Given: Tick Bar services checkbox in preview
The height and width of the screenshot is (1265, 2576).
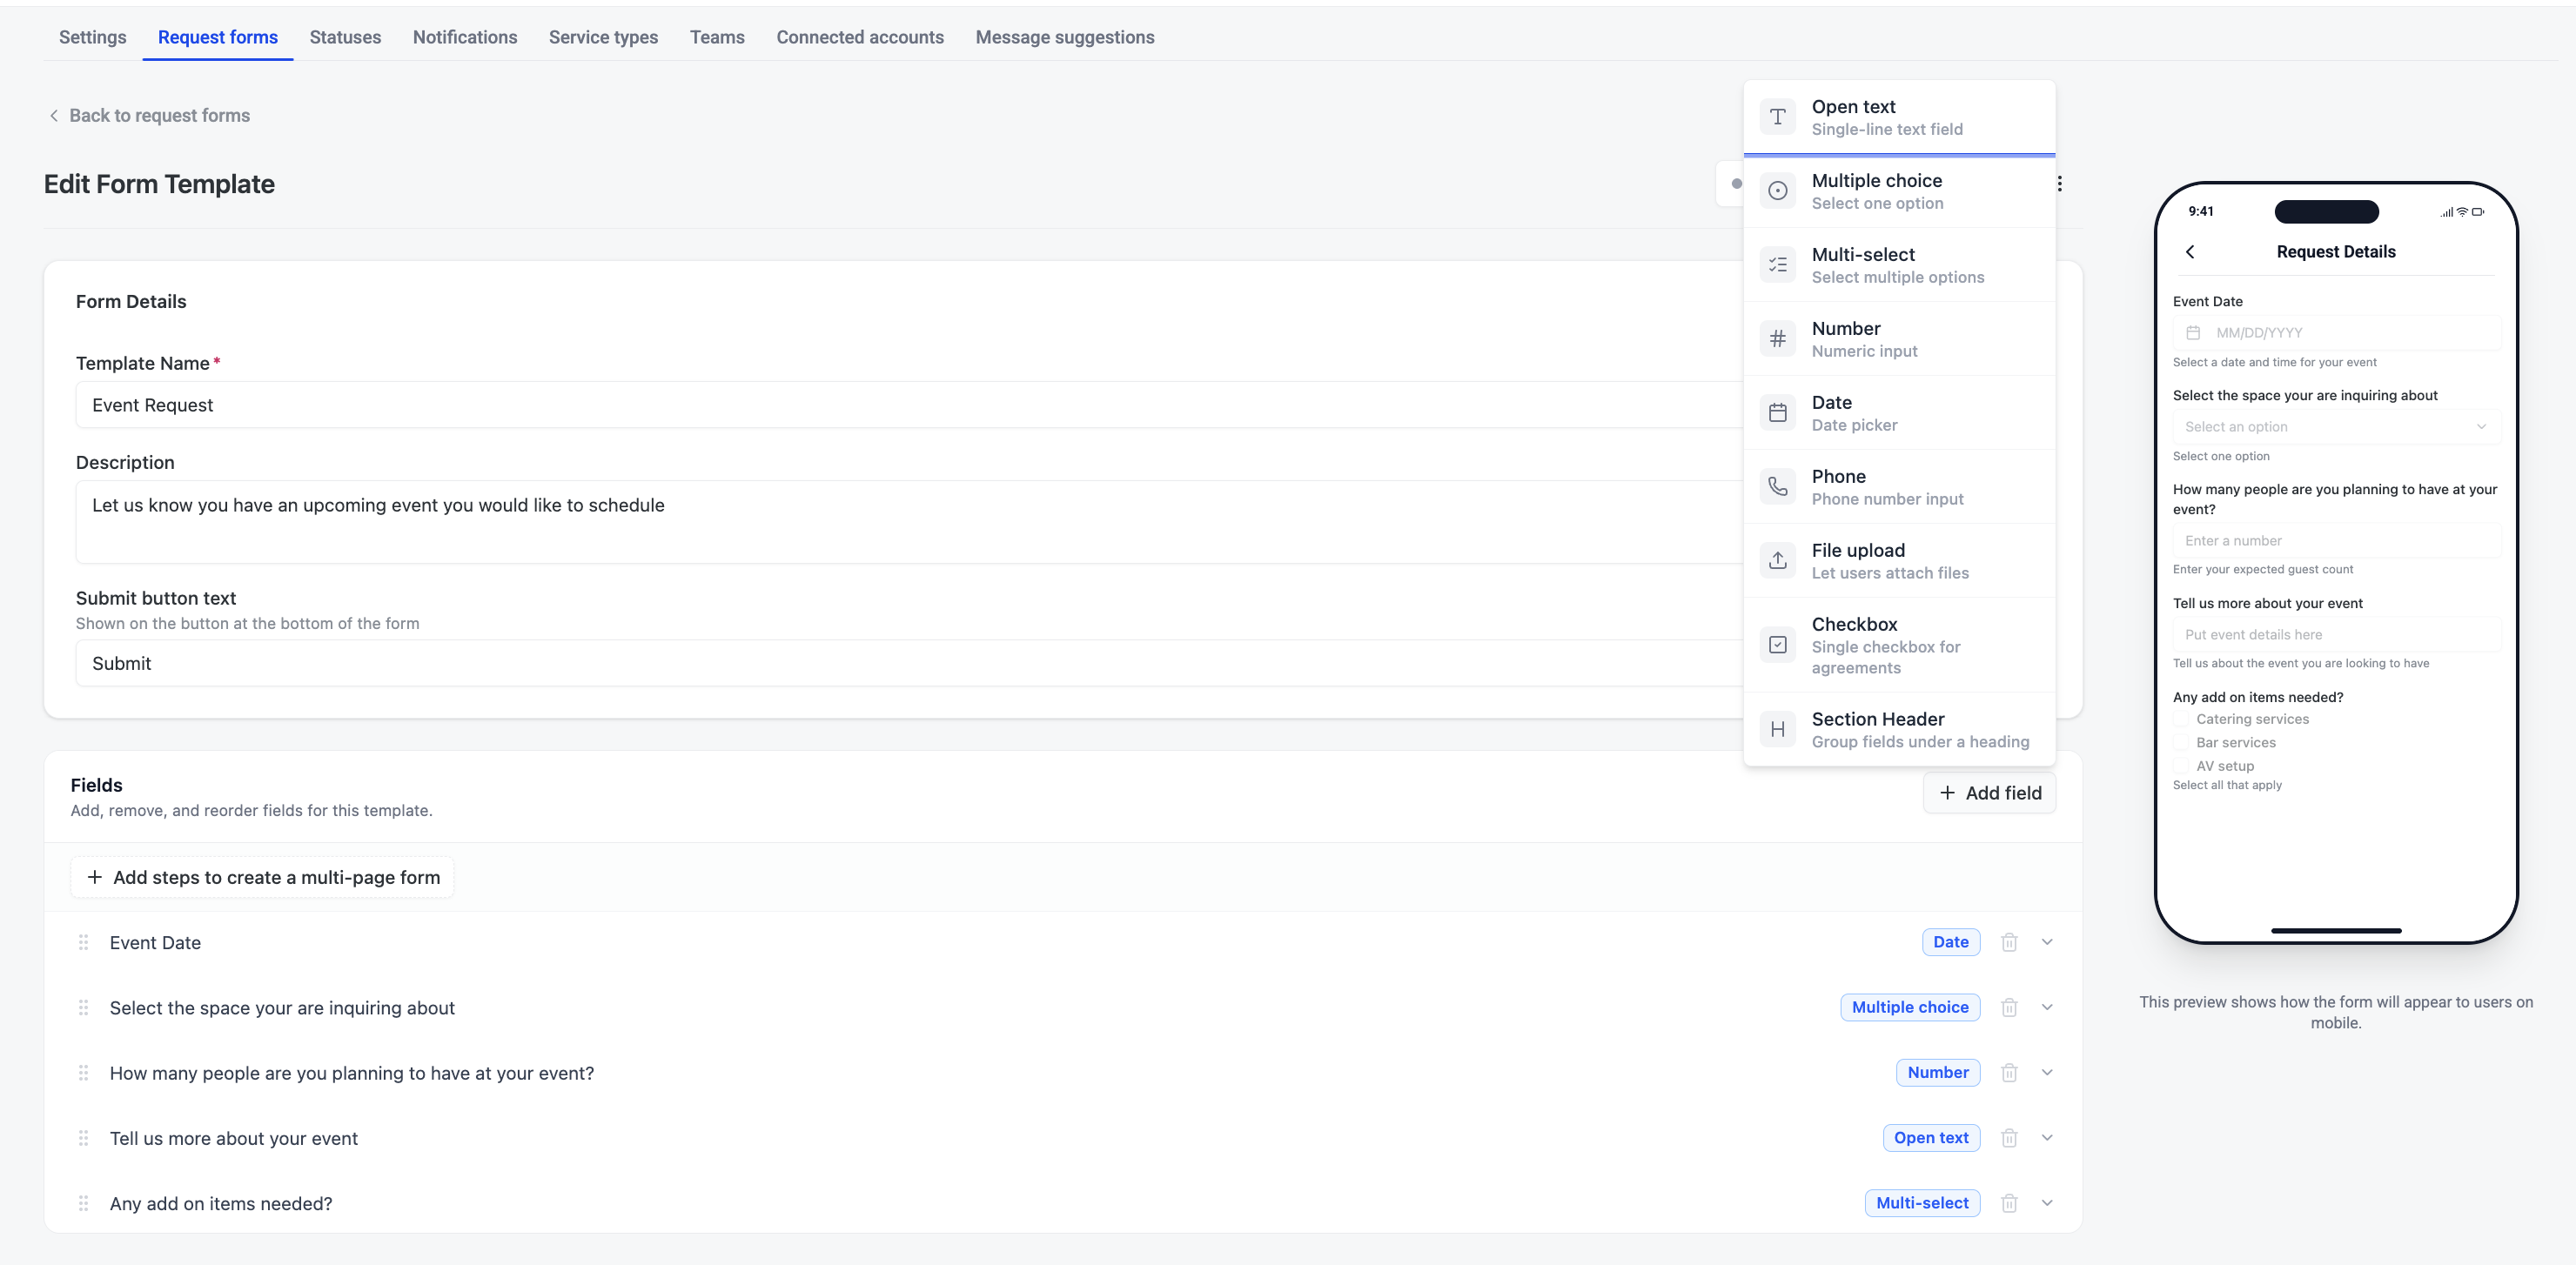Looking at the screenshot, I should (2181, 742).
